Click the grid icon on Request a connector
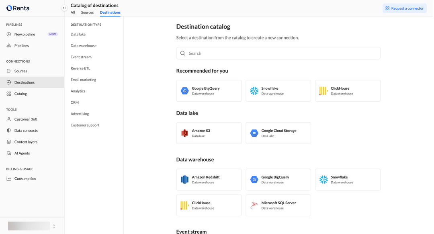Viewport: 434px width, 234px height. pos(387,8)
